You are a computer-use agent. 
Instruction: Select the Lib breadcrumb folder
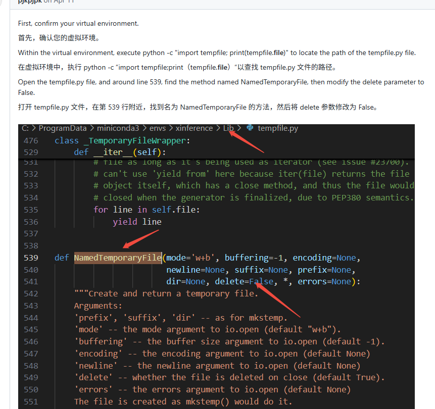click(x=228, y=128)
